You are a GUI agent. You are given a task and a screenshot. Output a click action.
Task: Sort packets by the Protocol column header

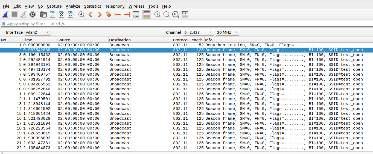[180, 40]
